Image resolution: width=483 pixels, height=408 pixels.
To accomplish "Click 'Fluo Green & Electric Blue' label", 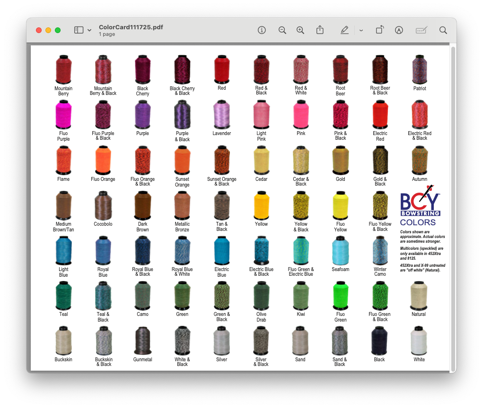I will point(301,272).
